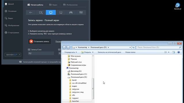The width and height of the screenshot is (184, 103).
Task: Click the tree scrollbar up arrow
Action: click(x=93, y=56)
